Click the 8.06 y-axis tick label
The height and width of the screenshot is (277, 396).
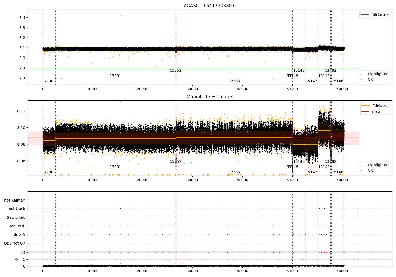[x=21, y=161]
